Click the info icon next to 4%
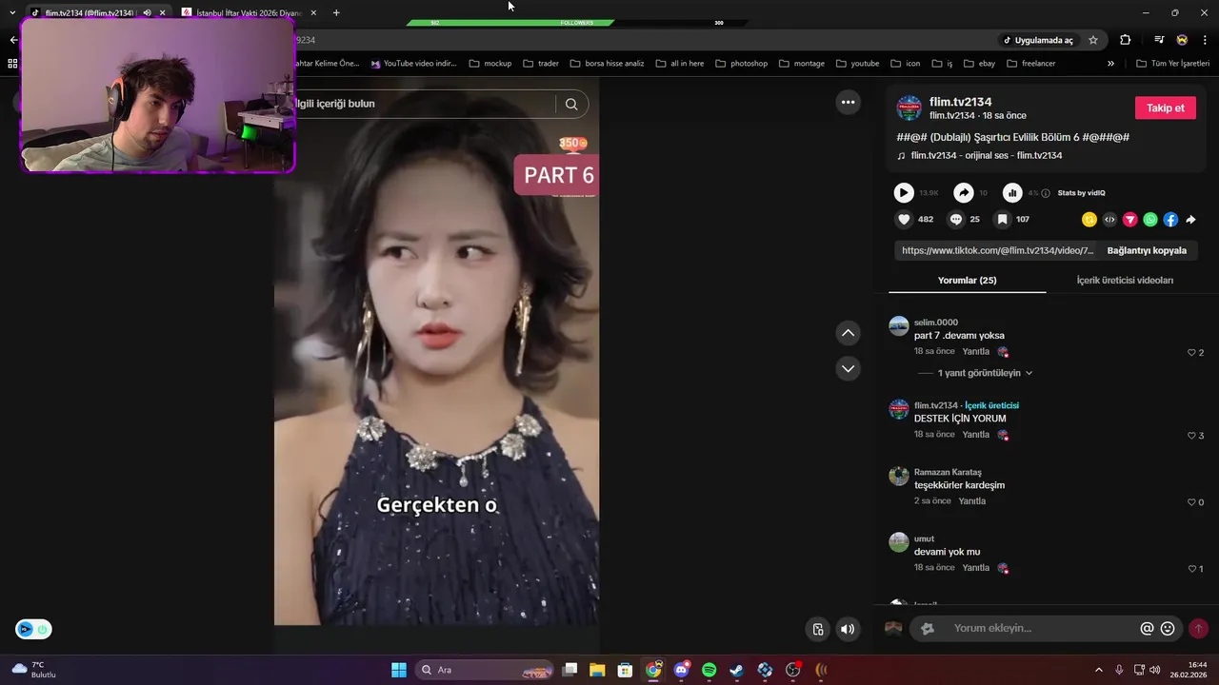The image size is (1219, 685). point(1046,193)
